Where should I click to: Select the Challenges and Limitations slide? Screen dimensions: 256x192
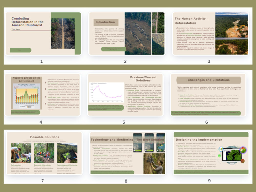[x=208, y=95]
